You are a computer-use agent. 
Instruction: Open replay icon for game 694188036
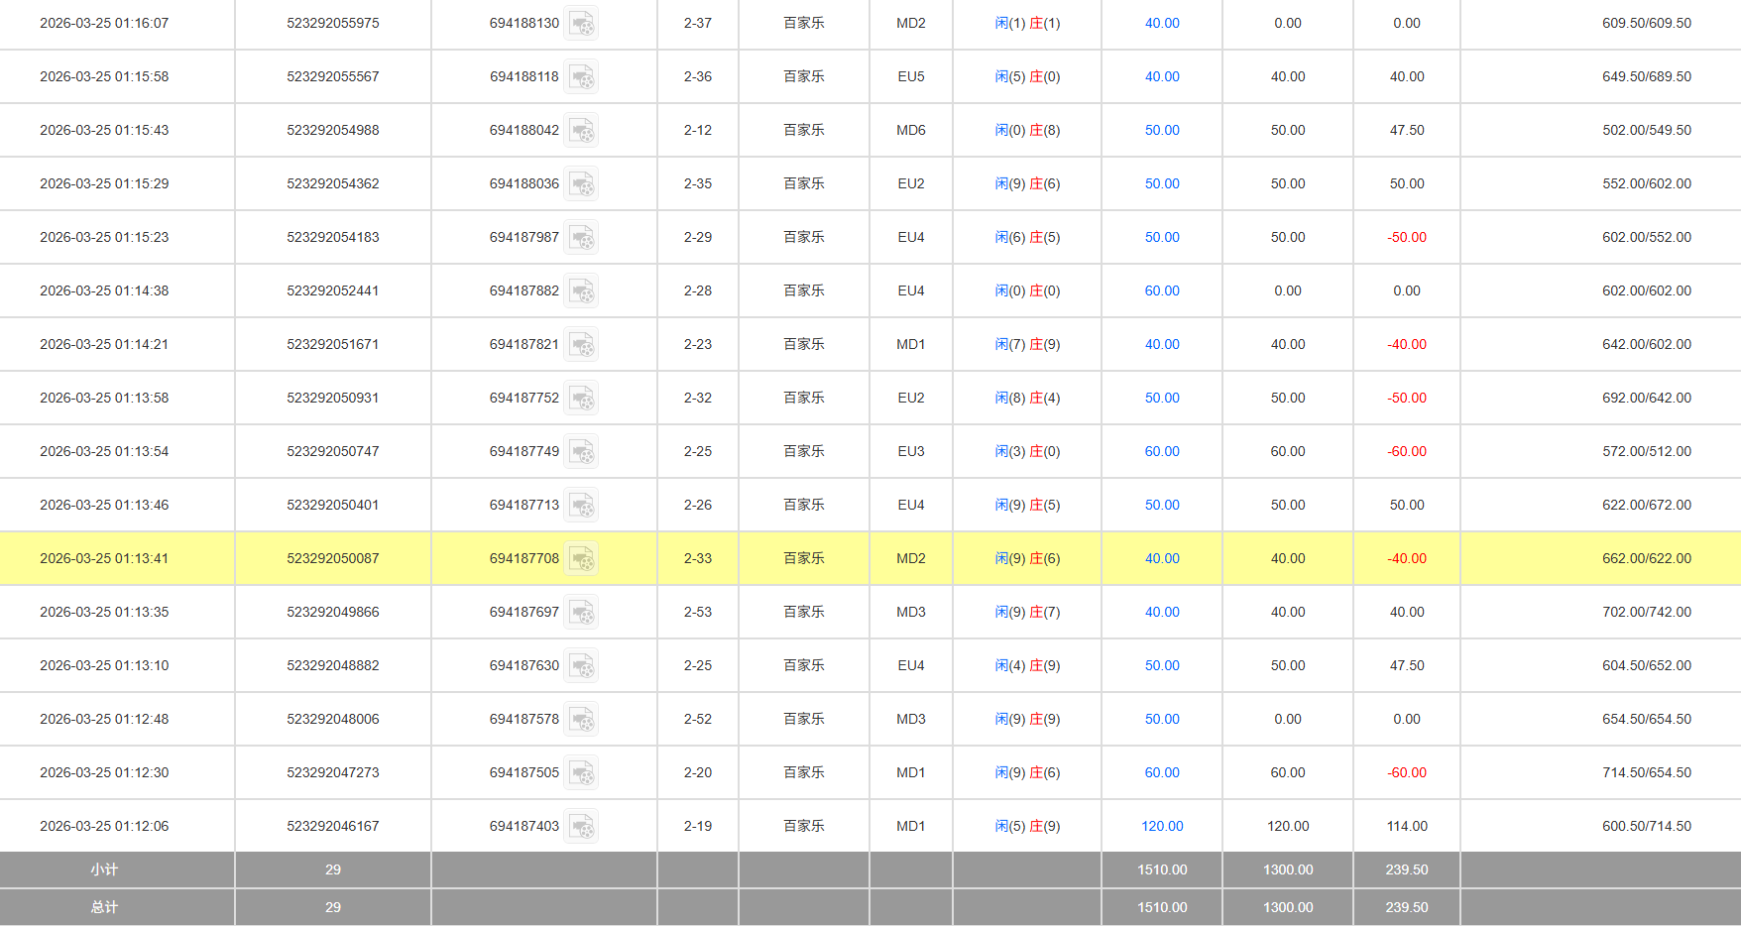[x=581, y=183]
